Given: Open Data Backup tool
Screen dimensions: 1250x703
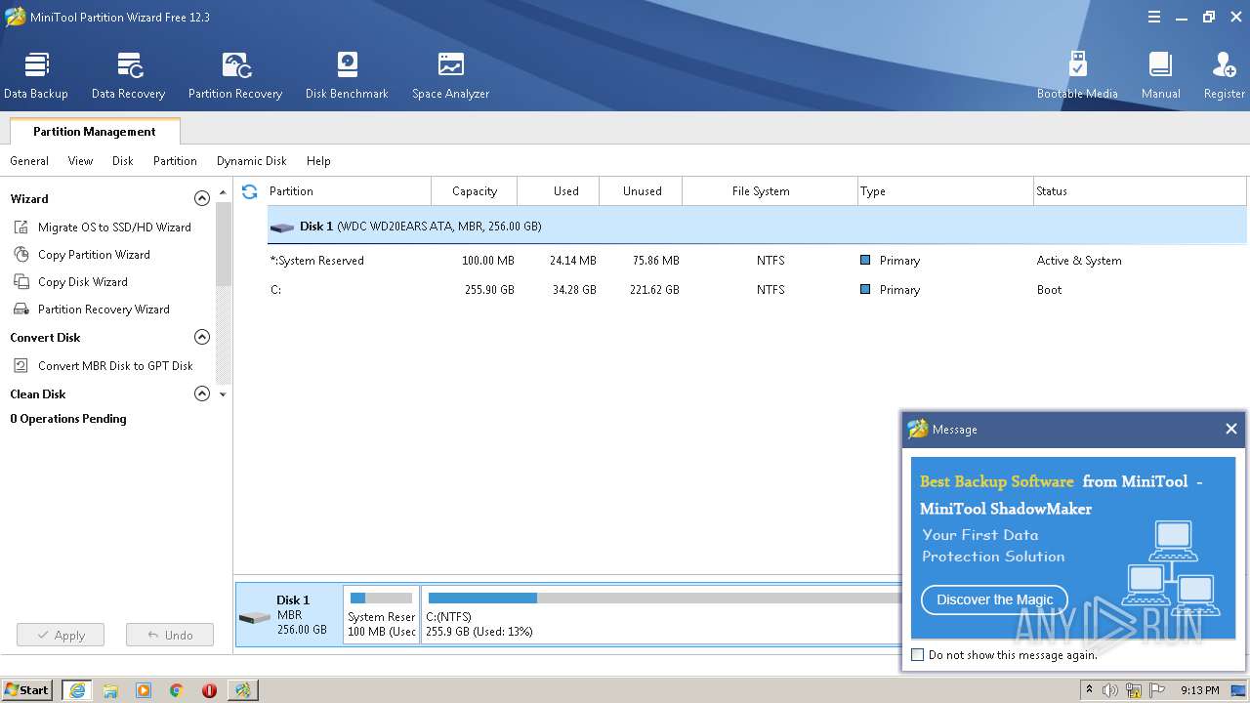Looking at the screenshot, I should coord(36,76).
